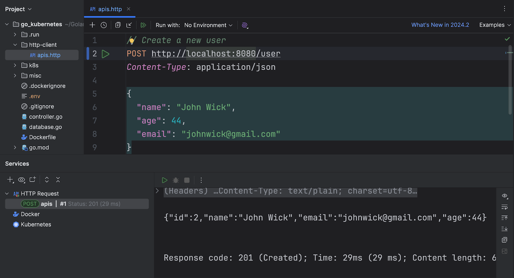Viewport: 514px width, 278px height.
Task: Click the JSON response body line
Action: coord(325,218)
